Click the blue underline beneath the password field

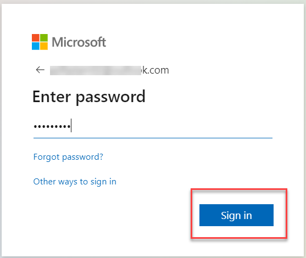(153, 138)
